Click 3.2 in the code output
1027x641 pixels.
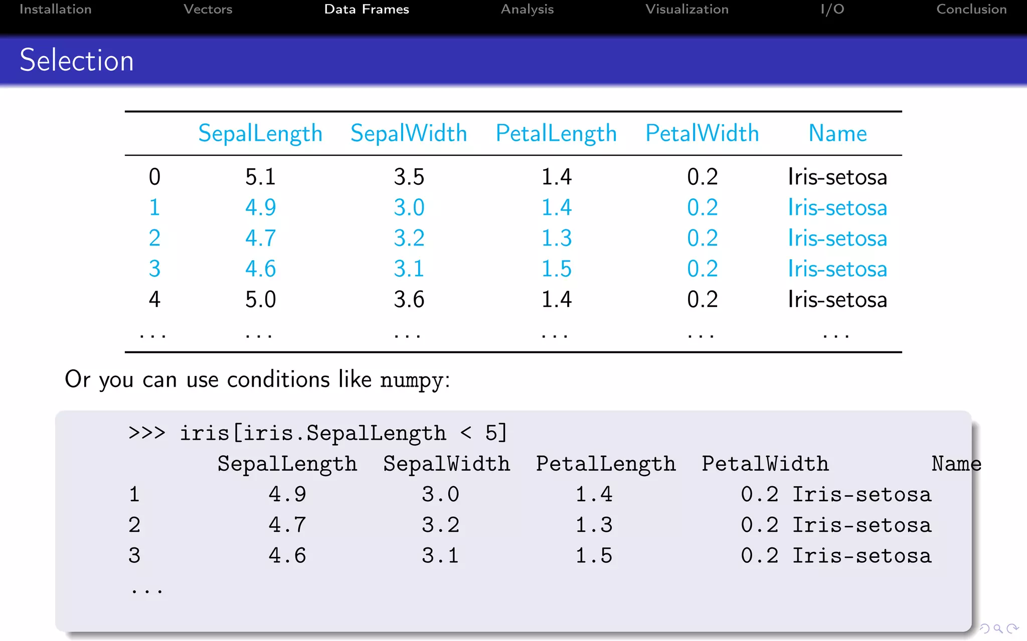440,525
